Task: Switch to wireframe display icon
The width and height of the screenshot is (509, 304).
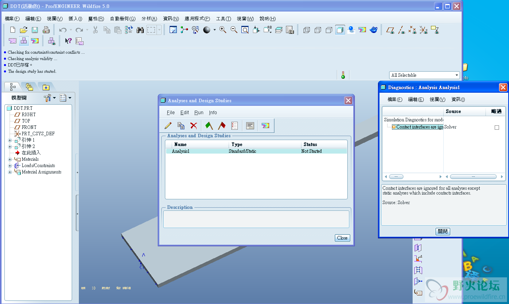Action: point(306,30)
